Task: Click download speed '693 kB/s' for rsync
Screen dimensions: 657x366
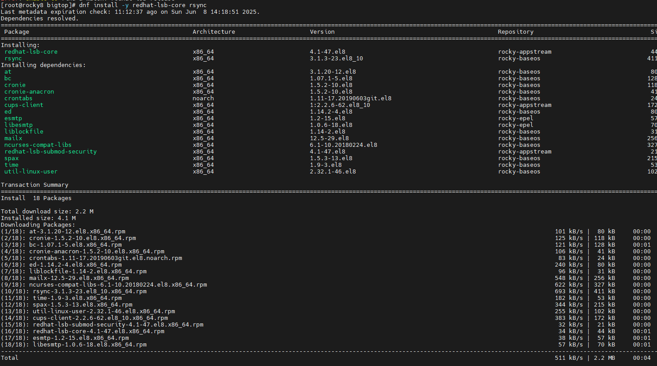Action: 569,291
